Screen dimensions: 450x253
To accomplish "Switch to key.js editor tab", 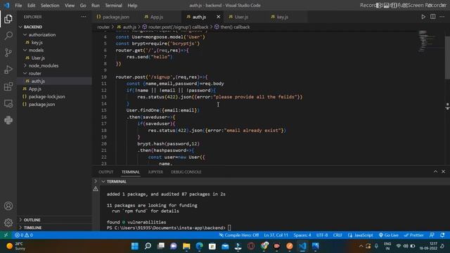I will [283, 17].
